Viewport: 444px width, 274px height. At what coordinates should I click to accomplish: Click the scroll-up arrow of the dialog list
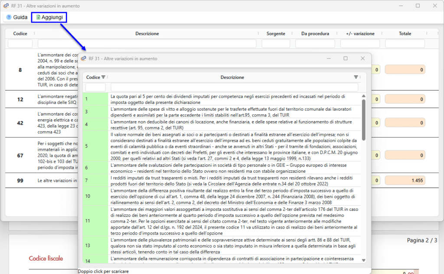(x=364, y=96)
